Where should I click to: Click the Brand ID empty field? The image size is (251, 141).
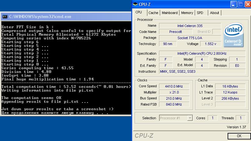click(x=217, y=32)
